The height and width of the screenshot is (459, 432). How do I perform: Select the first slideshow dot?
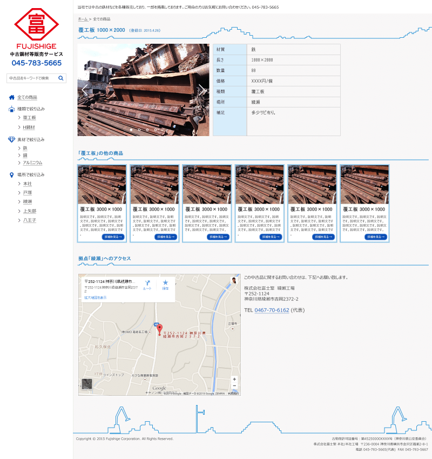pyautogui.click(x=131, y=130)
